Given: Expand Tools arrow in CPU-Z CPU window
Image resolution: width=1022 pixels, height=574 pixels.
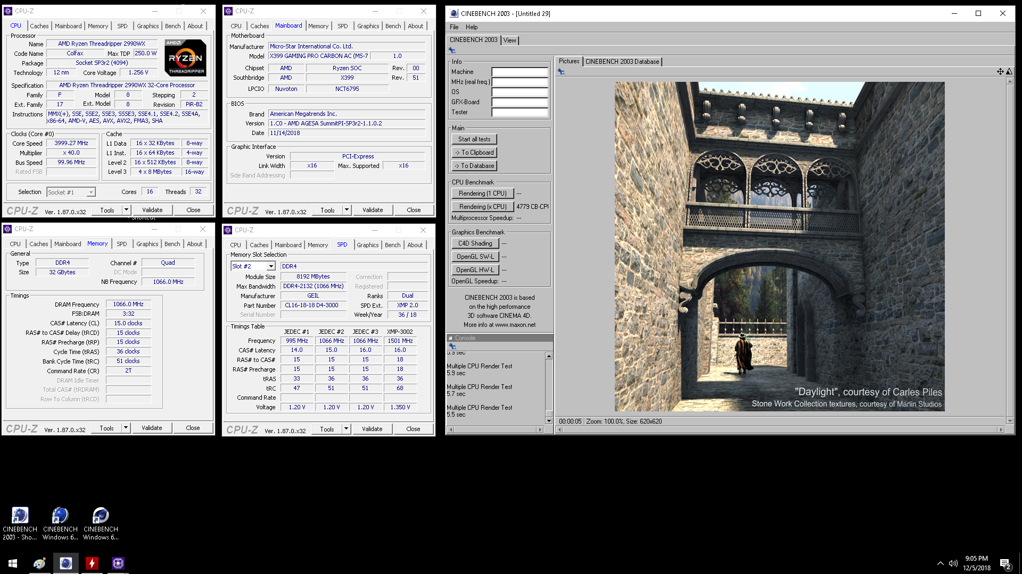Looking at the screenshot, I should tap(126, 210).
